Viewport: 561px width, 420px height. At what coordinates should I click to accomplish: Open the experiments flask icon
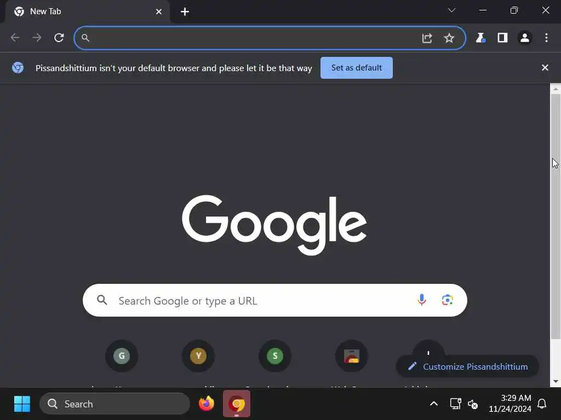[x=480, y=38]
